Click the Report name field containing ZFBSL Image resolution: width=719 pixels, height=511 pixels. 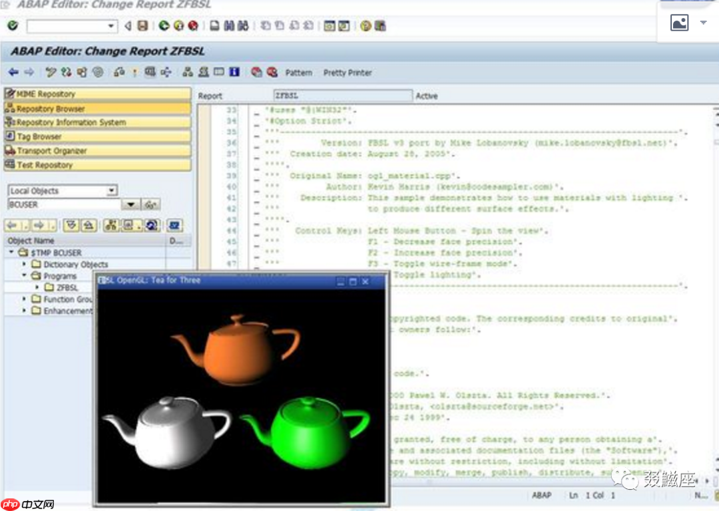pos(342,96)
